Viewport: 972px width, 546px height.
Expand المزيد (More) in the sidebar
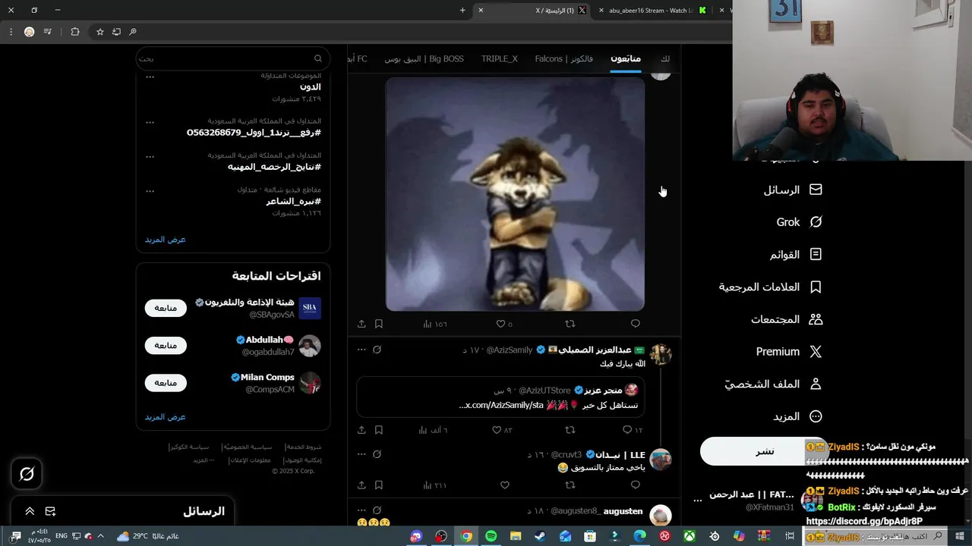pyautogui.click(x=797, y=416)
